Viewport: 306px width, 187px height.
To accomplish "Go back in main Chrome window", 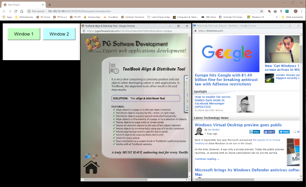I will point(4,11).
